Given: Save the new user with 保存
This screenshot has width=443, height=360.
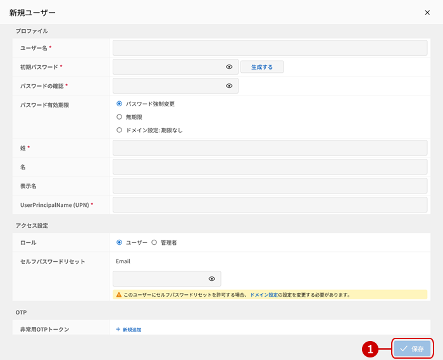Looking at the screenshot, I should tap(412, 349).
